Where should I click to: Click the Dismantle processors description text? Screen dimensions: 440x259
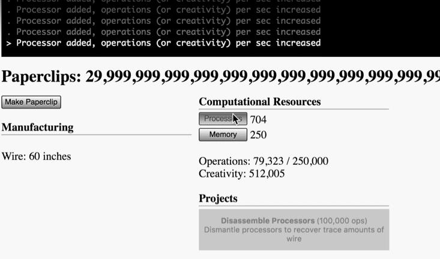tap(294, 234)
